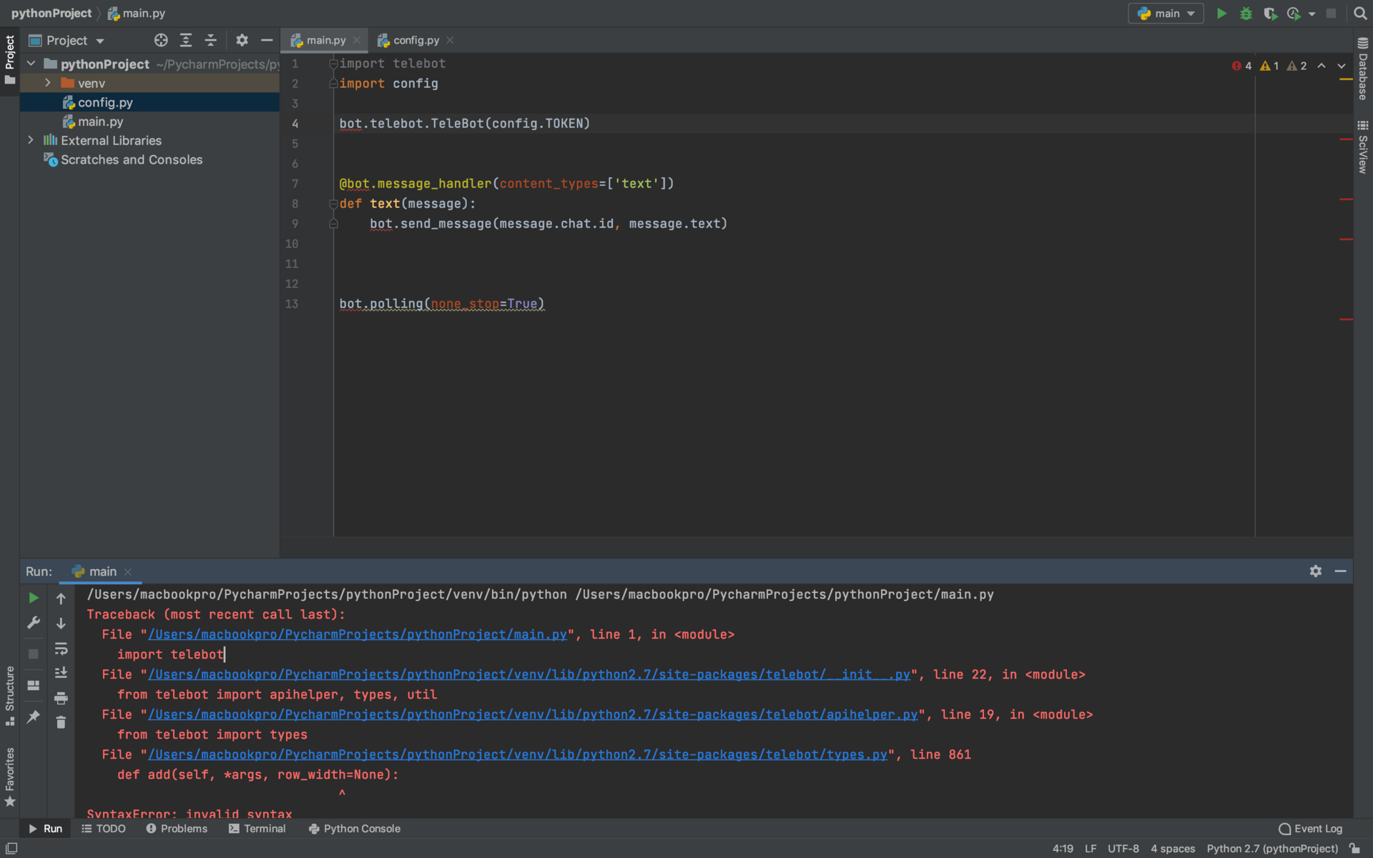
Task: Open the Structure side panel
Action: tap(10, 696)
